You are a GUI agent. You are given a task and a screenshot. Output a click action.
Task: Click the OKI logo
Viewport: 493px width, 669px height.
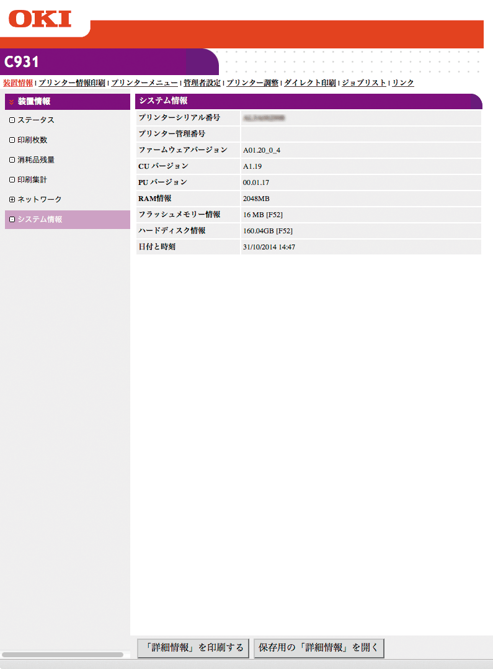point(40,19)
